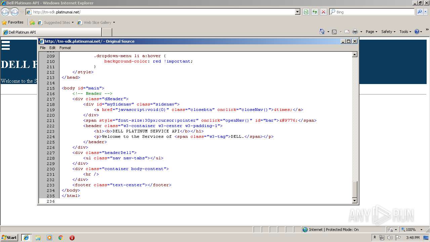Open the Favorites star button
This screenshot has width=430, height=242.
pos(13,23)
